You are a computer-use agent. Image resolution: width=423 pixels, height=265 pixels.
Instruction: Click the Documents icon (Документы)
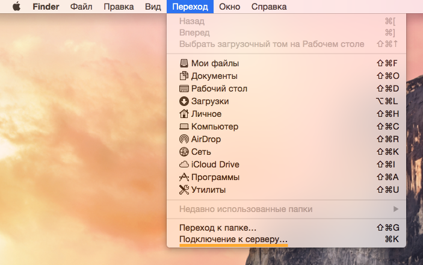[184, 76]
